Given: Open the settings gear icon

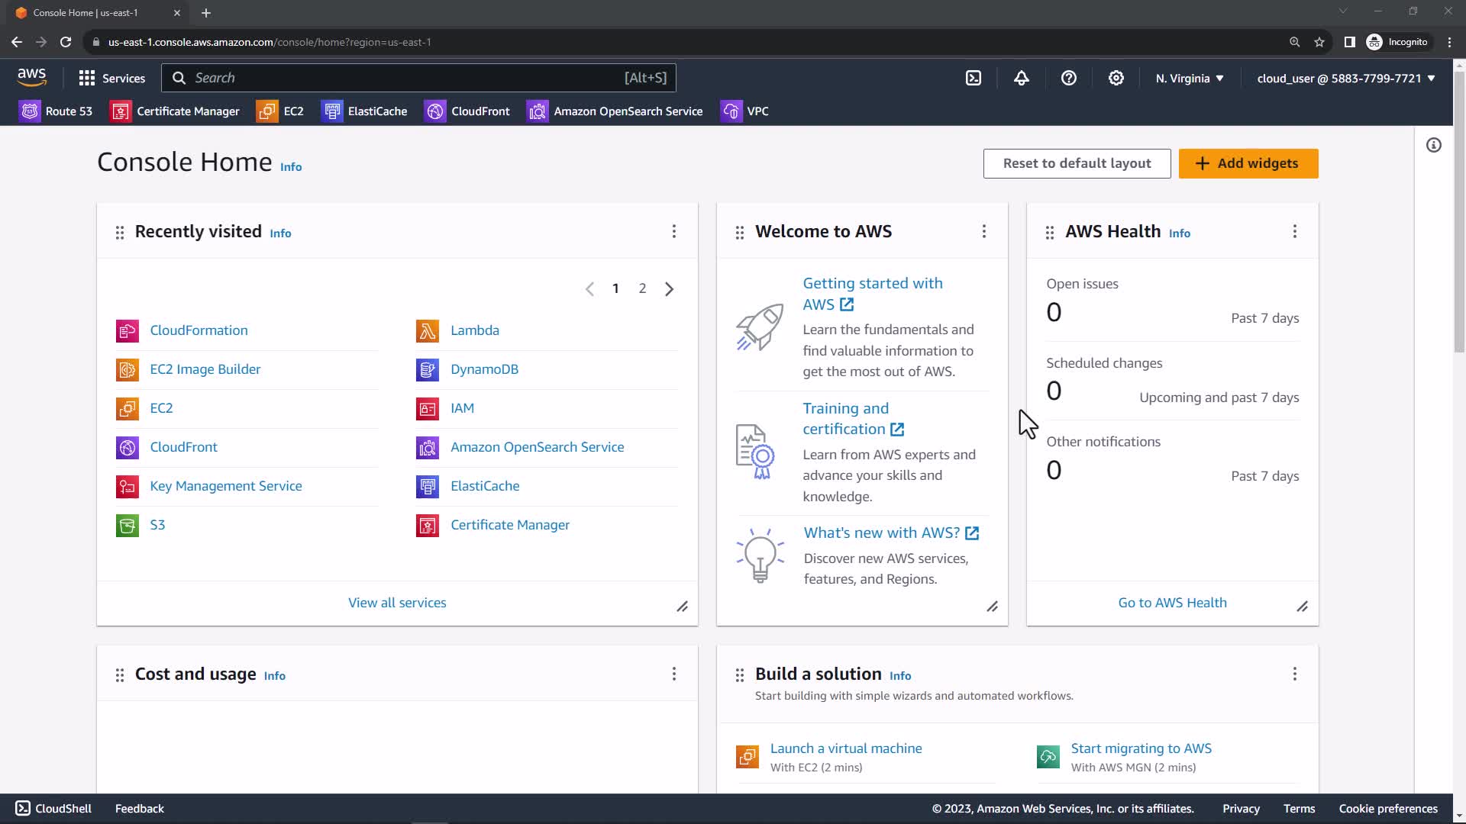Looking at the screenshot, I should pyautogui.click(x=1116, y=78).
